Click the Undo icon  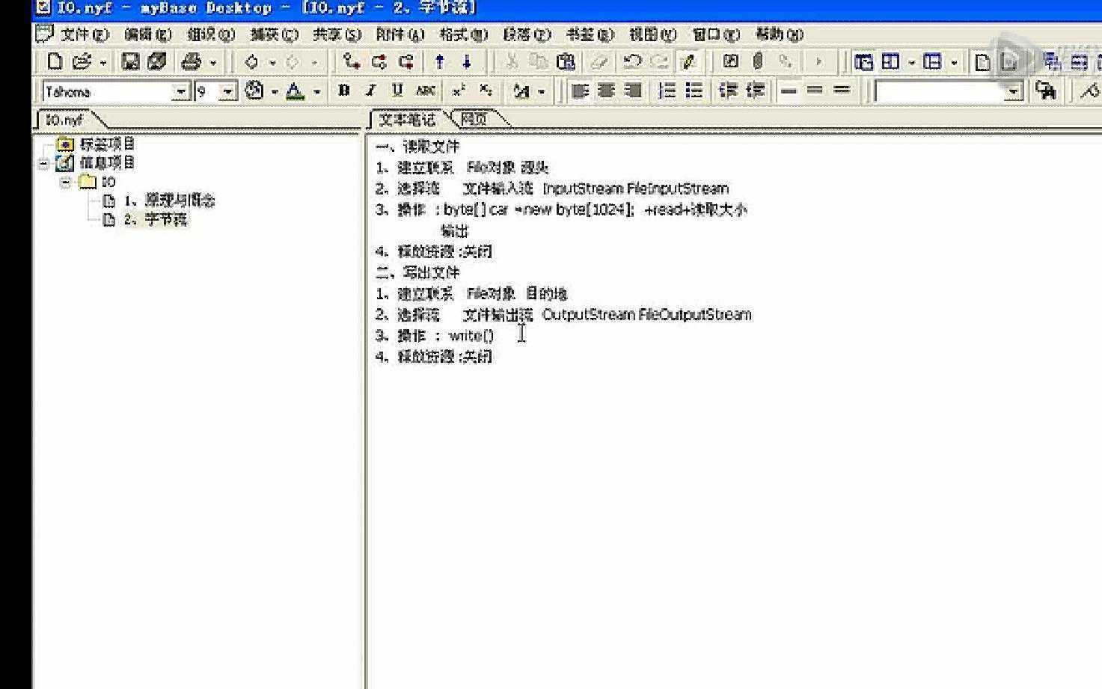coord(632,61)
